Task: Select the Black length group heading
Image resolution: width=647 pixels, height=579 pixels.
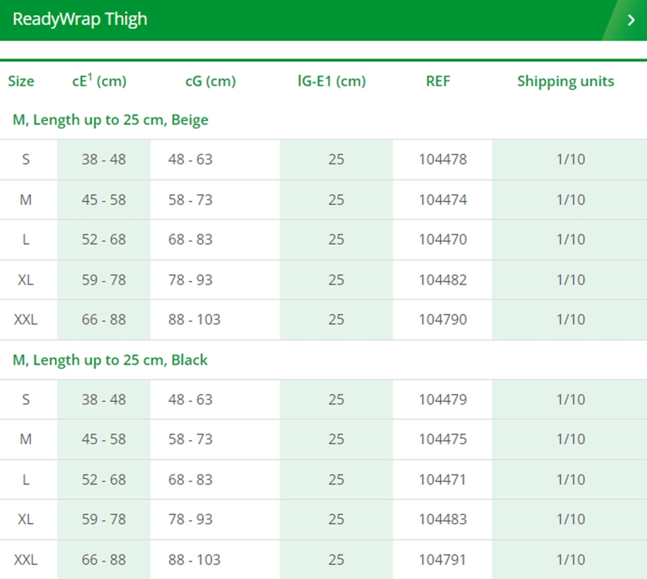Action: point(110,360)
